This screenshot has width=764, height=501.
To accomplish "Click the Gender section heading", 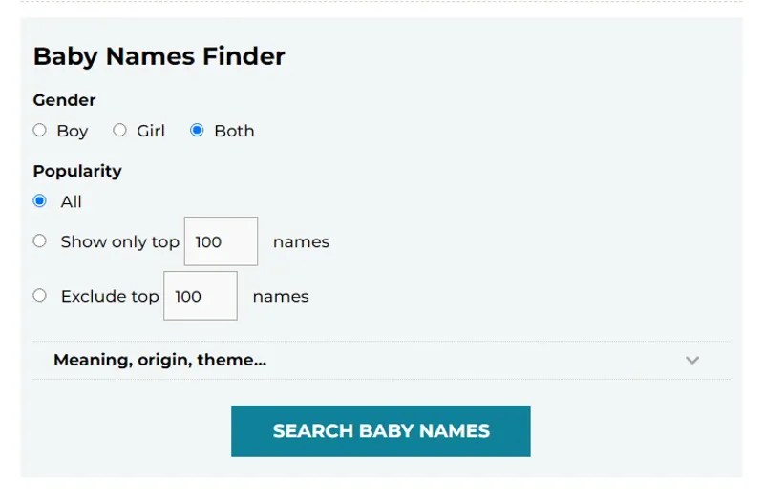I will click(x=64, y=100).
